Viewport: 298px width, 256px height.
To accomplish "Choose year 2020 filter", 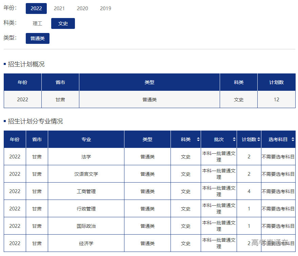I will [x=82, y=8].
